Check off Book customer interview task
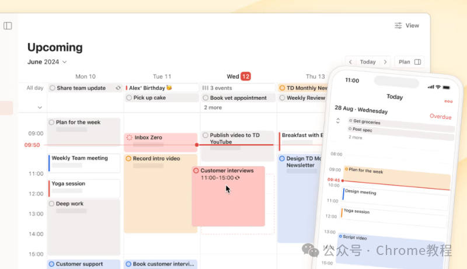The height and width of the screenshot is (269, 467). coord(128,264)
